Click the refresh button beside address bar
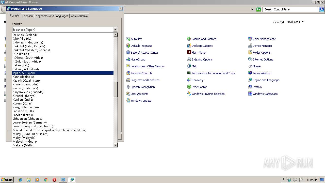 [x=258, y=9]
